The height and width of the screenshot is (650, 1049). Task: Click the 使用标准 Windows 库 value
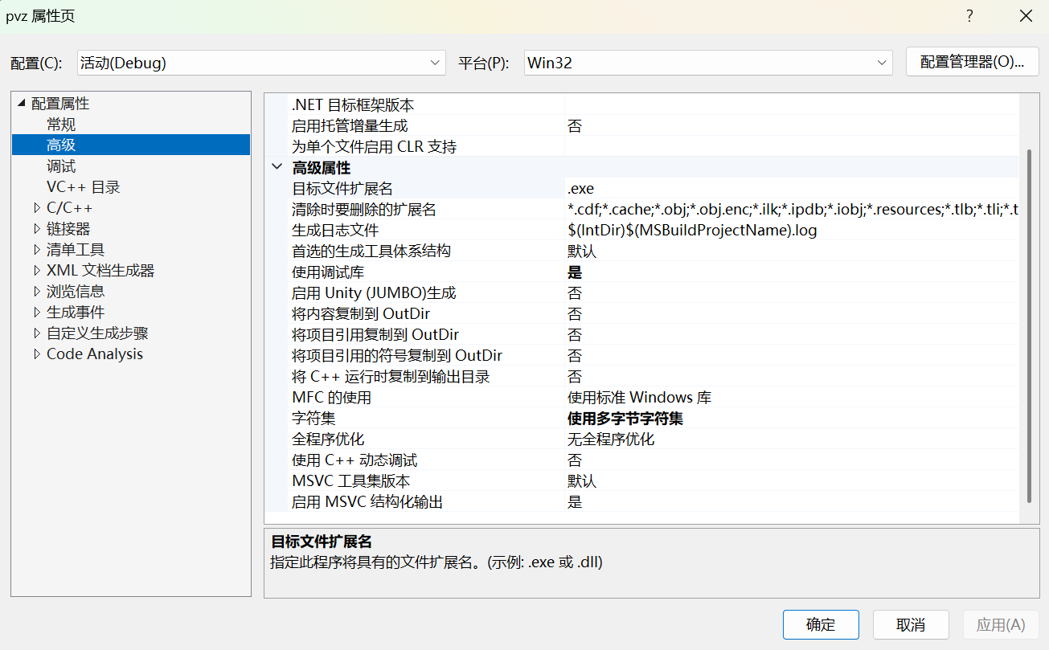click(639, 398)
